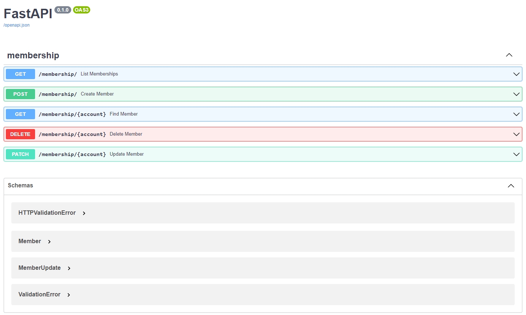Click the MemberUpdate schema name
This screenshot has width=526, height=315.
pyautogui.click(x=39, y=268)
